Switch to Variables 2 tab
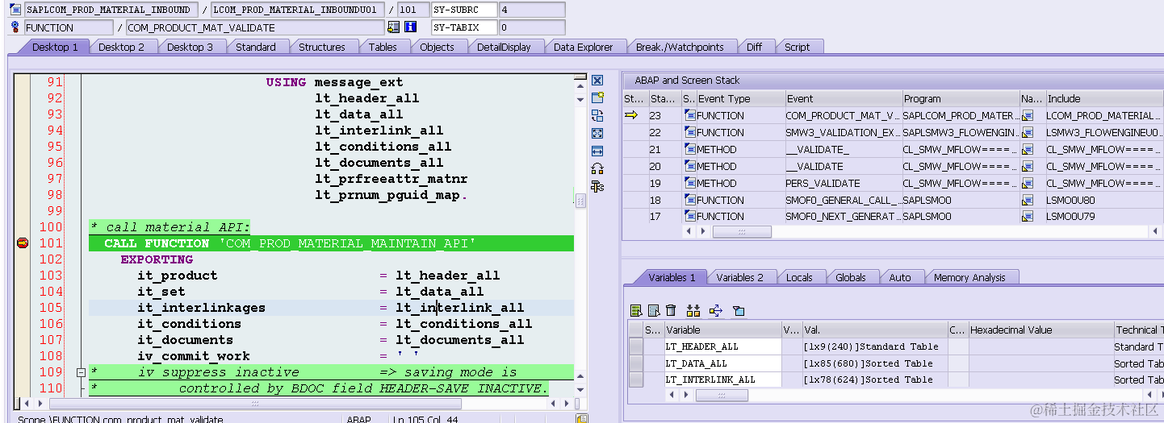The image size is (1164, 423). [739, 277]
